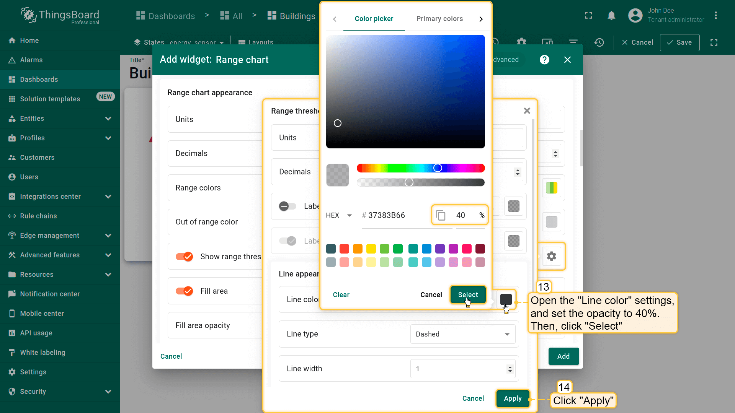
Task: Toggle the first Label switch
Action: coord(287,206)
